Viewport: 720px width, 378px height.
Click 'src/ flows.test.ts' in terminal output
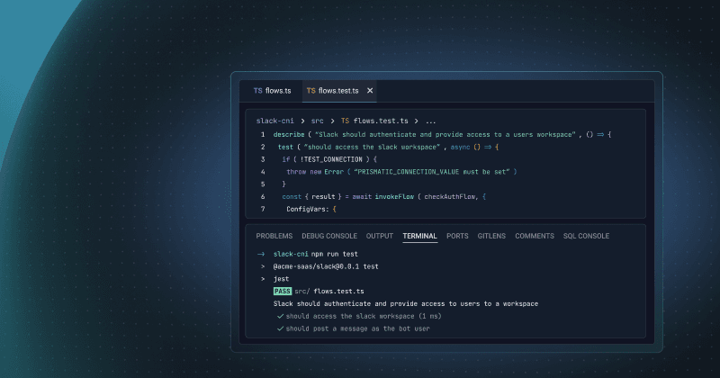click(329, 292)
